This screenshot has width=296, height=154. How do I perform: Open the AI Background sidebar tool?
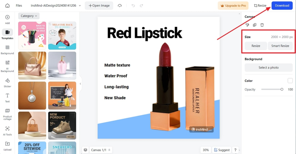(x=7, y=66)
